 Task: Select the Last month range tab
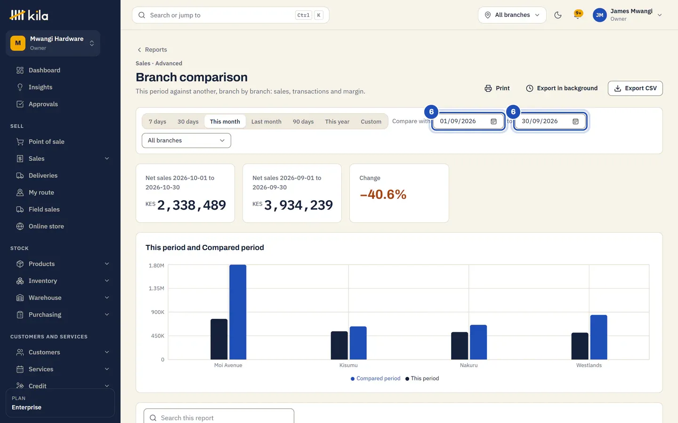[x=266, y=121]
